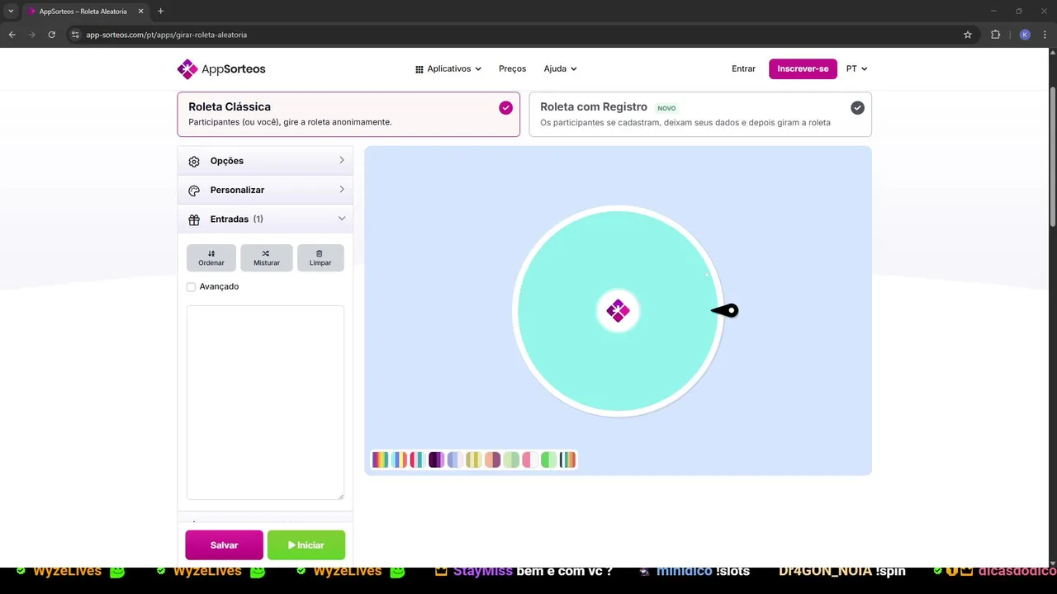Viewport: 1057px width, 594px height.
Task: Open the PT language dropdown
Action: pyautogui.click(x=857, y=69)
